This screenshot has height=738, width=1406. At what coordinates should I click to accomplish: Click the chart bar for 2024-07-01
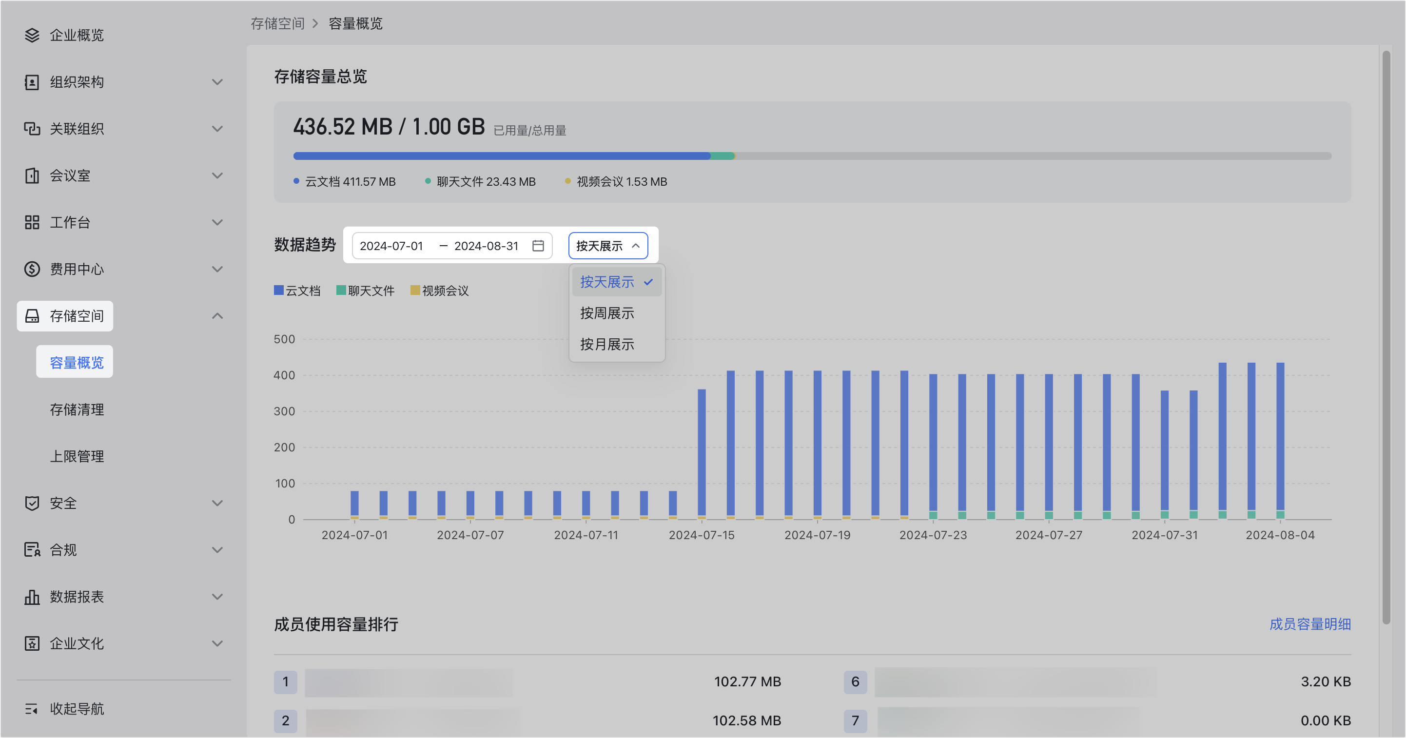click(355, 505)
